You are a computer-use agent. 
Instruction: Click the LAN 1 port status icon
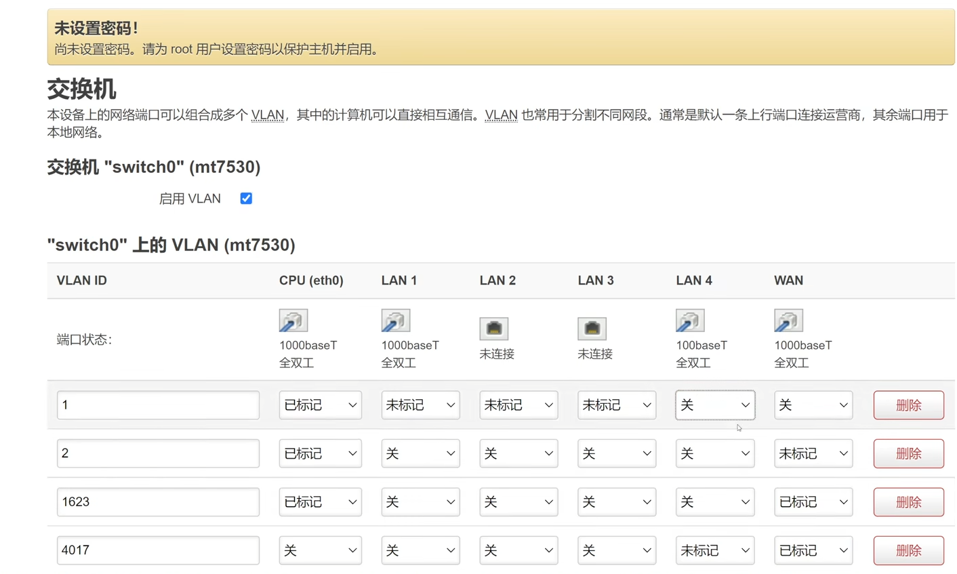pyautogui.click(x=396, y=321)
